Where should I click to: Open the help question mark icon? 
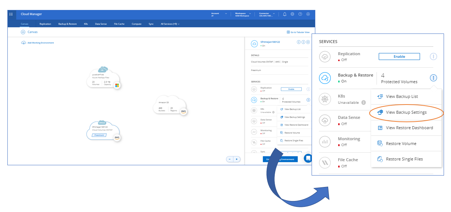[x=300, y=14]
